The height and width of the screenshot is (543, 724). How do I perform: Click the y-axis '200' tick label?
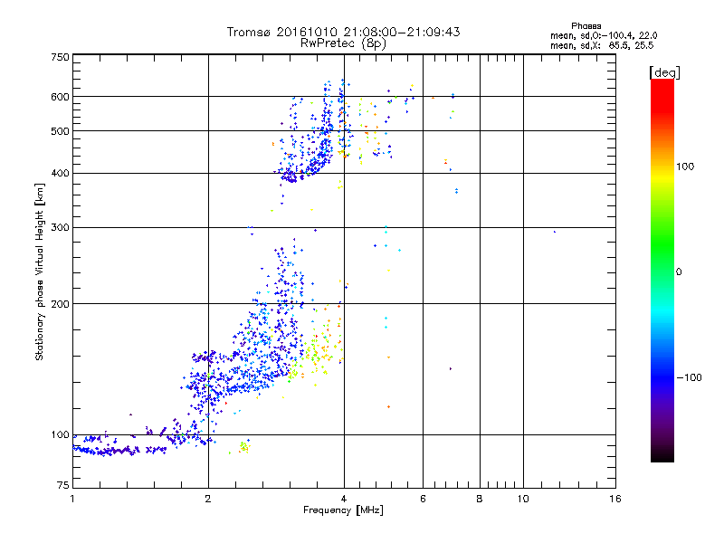[x=60, y=304]
